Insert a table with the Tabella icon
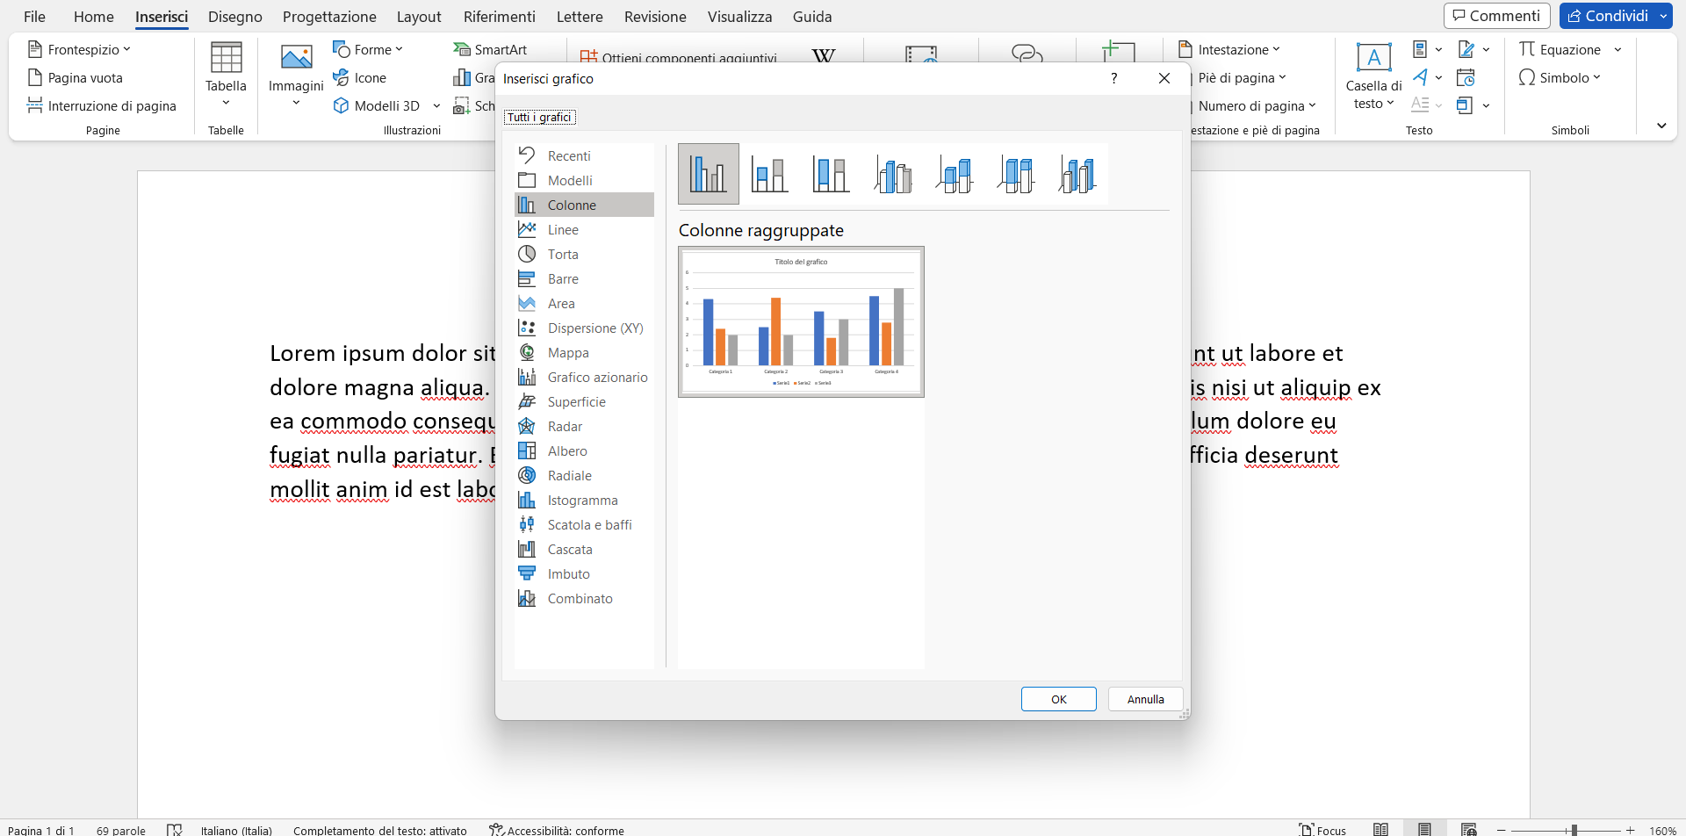Image resolution: width=1686 pixels, height=836 pixels. pos(226,73)
